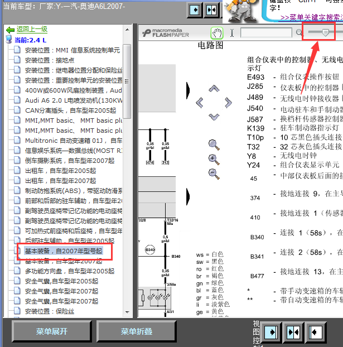
Task: Select 基本装备，自2007年型号起 item
Action: (x=64, y=251)
